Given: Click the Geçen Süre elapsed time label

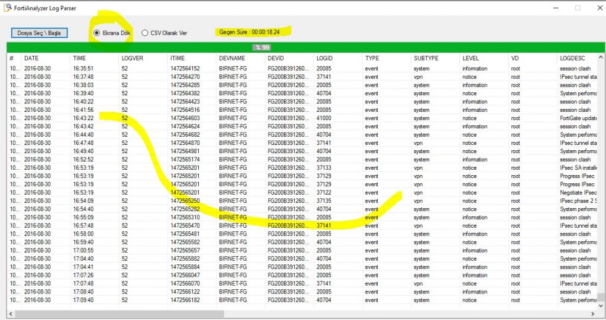Looking at the screenshot, I should pyautogui.click(x=249, y=32).
